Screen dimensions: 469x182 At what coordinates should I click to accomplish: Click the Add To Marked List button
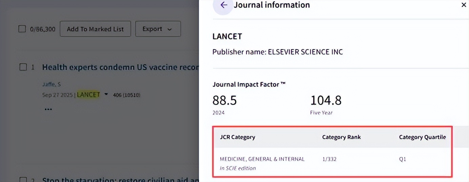point(95,29)
